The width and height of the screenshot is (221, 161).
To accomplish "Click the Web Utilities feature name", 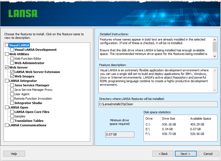I will click(19, 54).
